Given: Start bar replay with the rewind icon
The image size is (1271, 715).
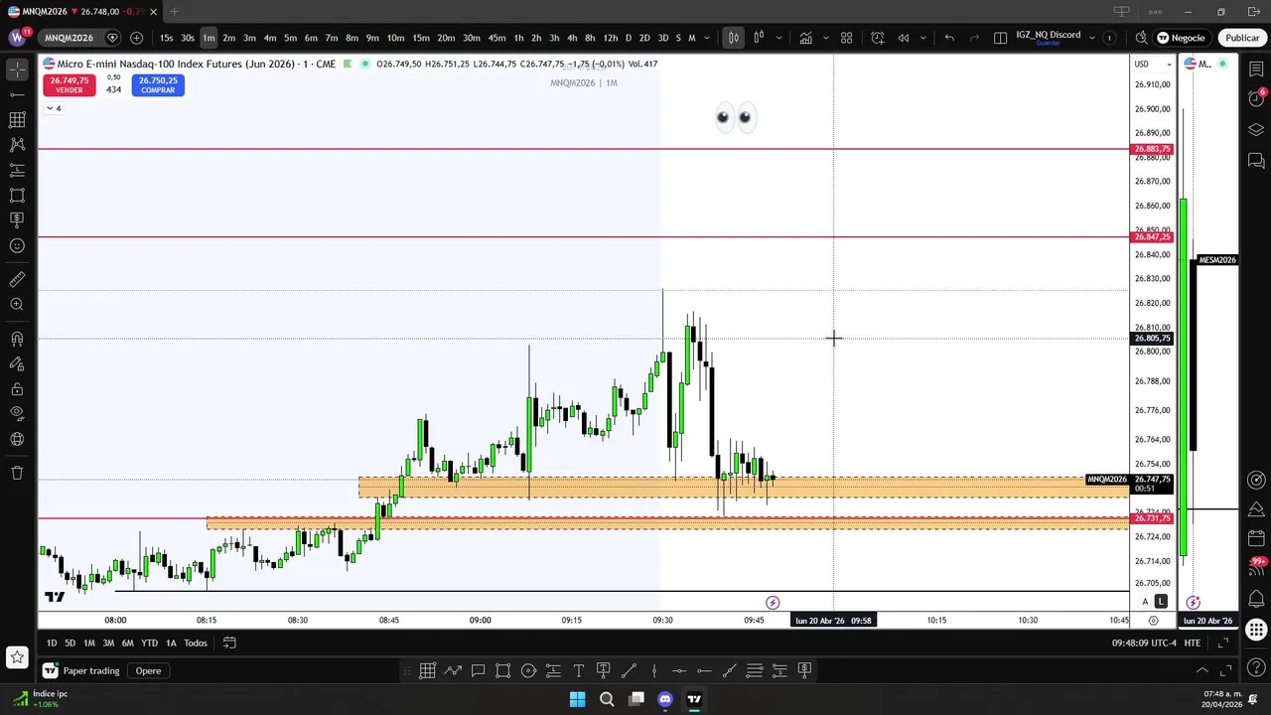Looking at the screenshot, I should click(904, 38).
